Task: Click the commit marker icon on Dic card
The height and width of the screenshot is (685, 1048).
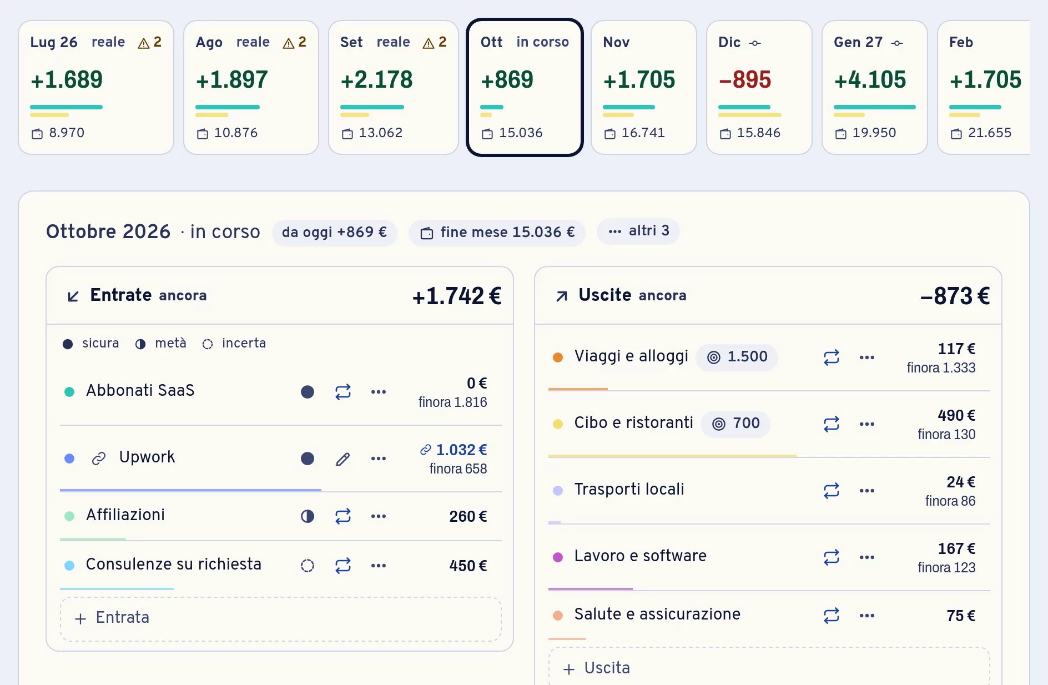Action: 755,43
